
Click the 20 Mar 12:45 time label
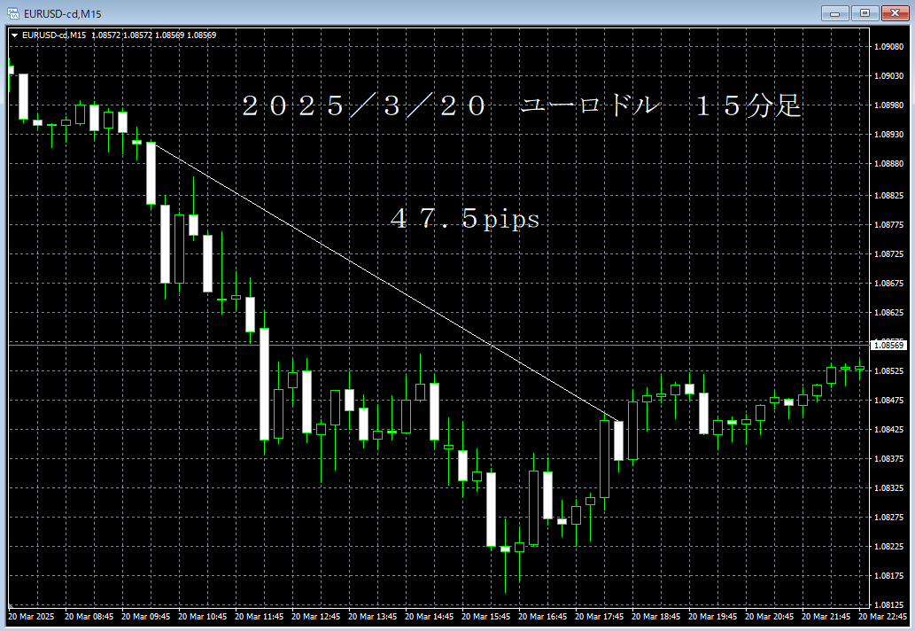pos(315,617)
